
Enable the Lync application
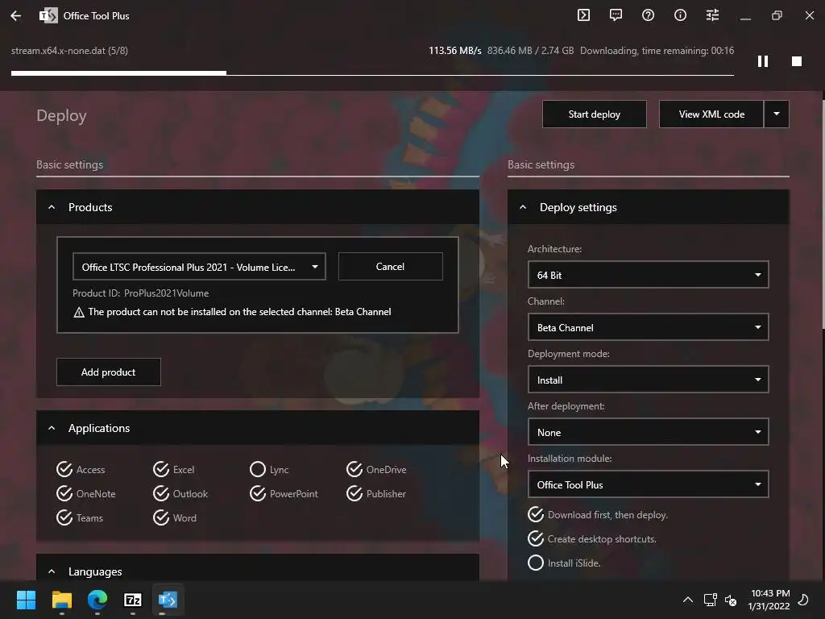258,470
